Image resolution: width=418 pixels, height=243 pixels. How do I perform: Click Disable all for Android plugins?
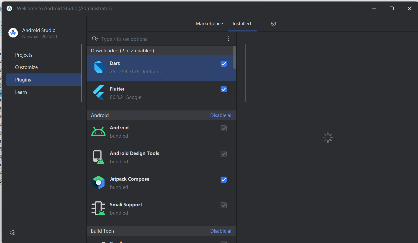221,115
